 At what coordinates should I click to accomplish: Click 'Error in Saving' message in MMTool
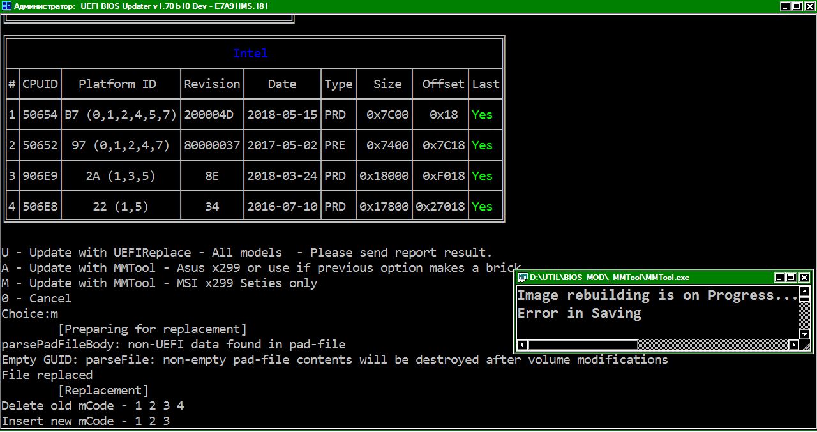point(579,313)
